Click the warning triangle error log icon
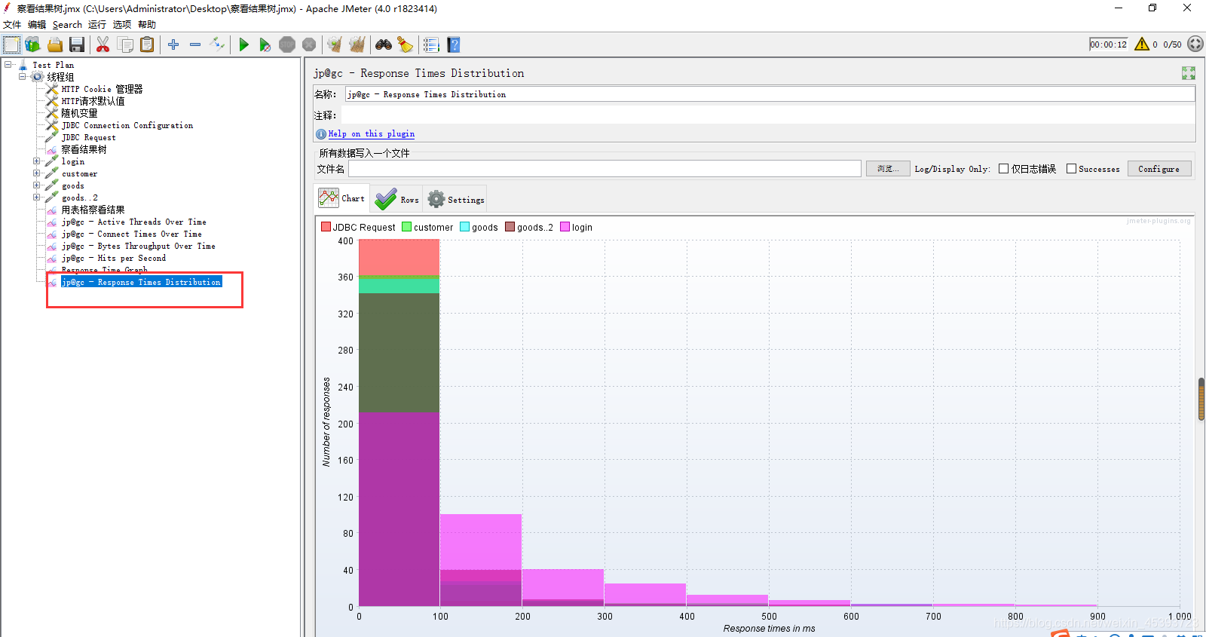The height and width of the screenshot is (637, 1206). coord(1142,44)
